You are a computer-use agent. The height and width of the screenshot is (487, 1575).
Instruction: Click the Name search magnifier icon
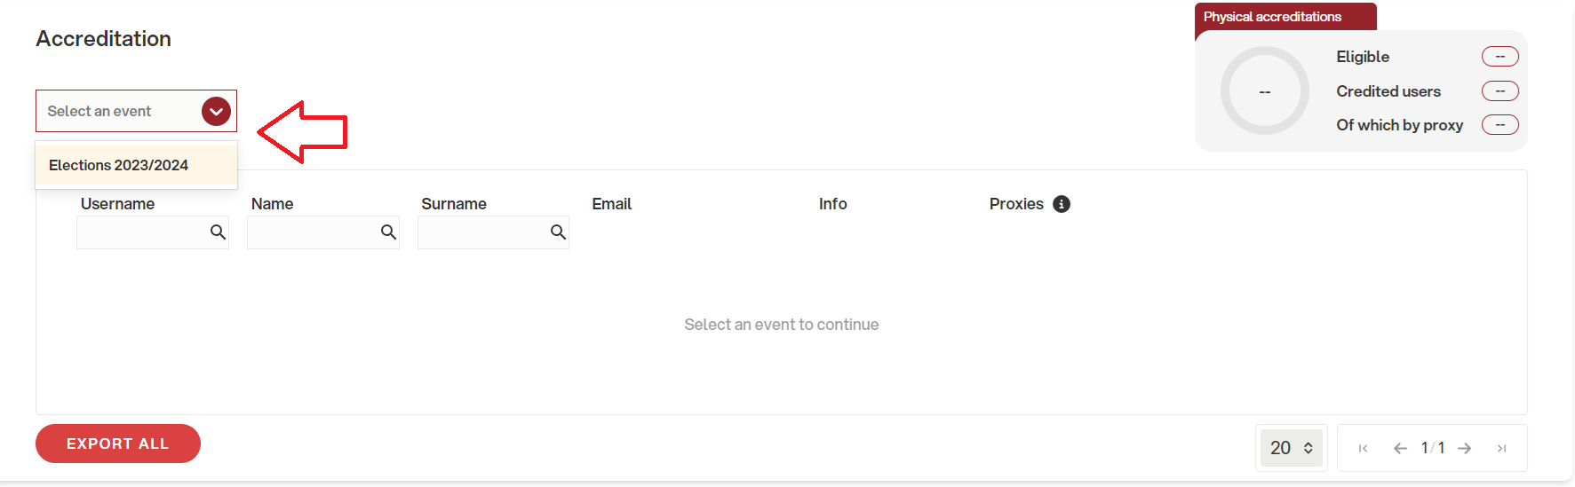tap(388, 232)
